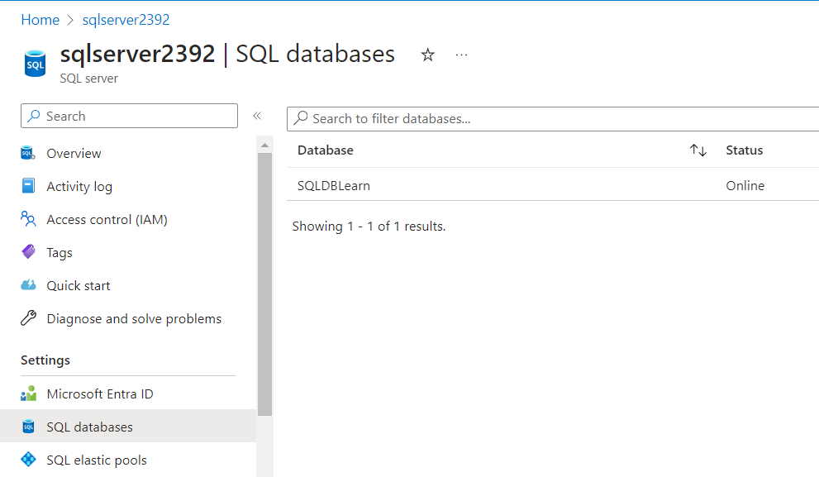Viewport: 819px width, 477px height.
Task: Toggle sort order with the arrows icon
Action: pyautogui.click(x=698, y=150)
